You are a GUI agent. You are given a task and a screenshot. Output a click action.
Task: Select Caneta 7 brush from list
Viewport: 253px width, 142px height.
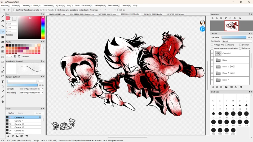point(19,121)
